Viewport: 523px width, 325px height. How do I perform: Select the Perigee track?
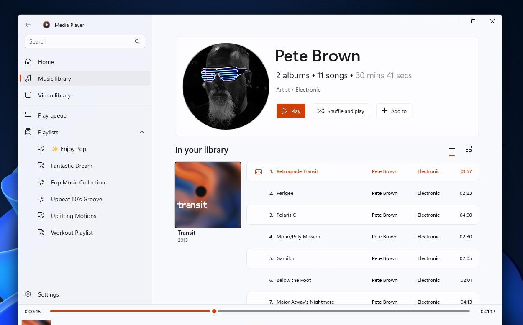click(x=363, y=193)
